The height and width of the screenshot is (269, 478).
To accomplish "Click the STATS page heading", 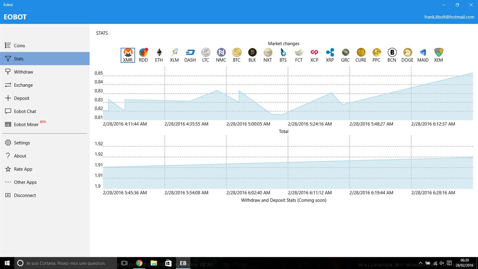I will (102, 33).
